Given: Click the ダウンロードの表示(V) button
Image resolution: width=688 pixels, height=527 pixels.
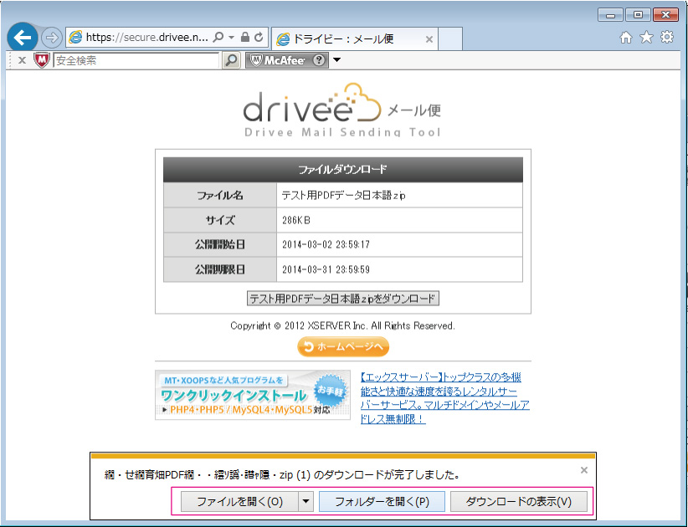Looking at the screenshot, I should tap(519, 502).
